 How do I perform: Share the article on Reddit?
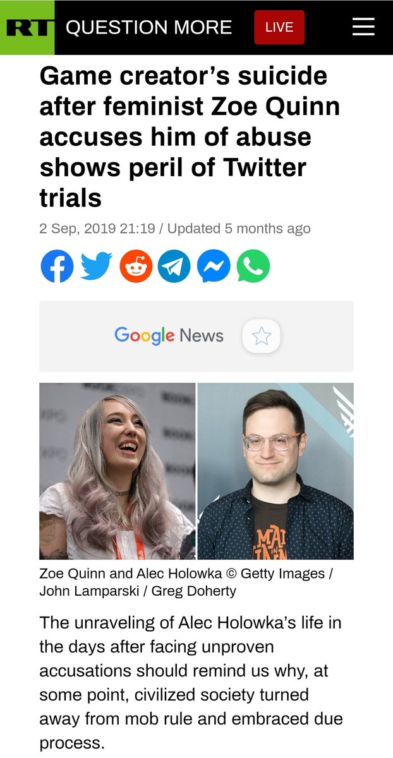(136, 266)
